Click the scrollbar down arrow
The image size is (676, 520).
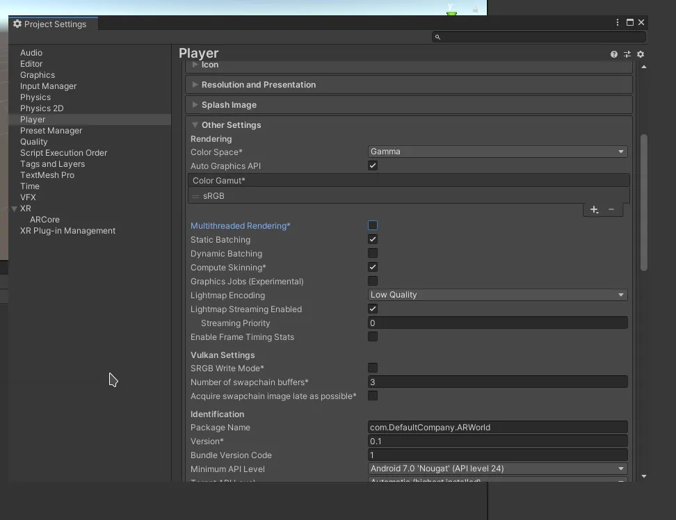tap(644, 476)
